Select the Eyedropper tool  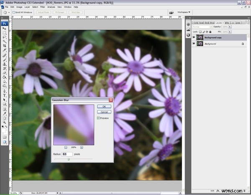(x=4, y=114)
